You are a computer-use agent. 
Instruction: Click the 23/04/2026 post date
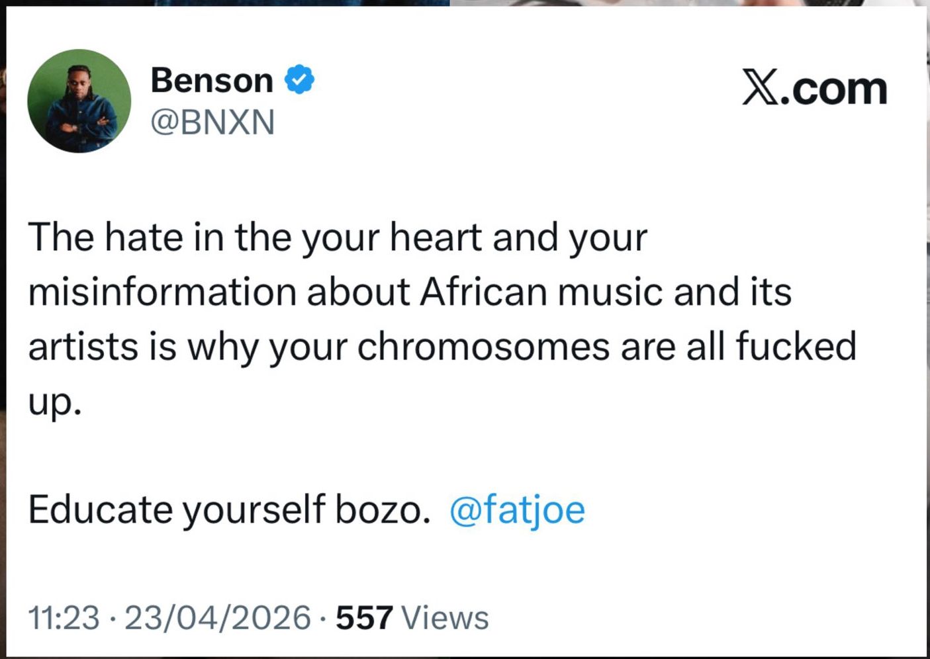tap(217, 618)
